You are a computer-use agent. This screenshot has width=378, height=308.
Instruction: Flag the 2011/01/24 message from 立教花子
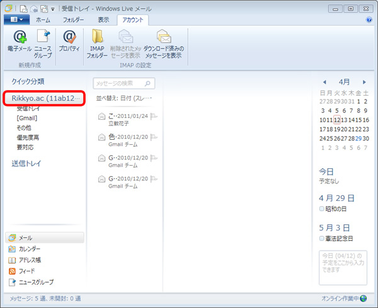pyautogui.click(x=154, y=117)
